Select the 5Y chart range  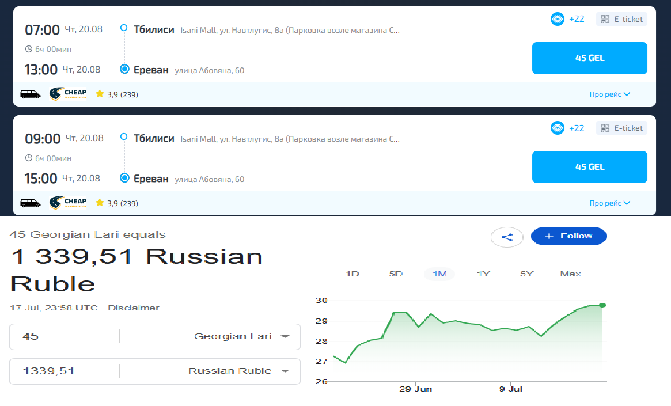(x=526, y=274)
